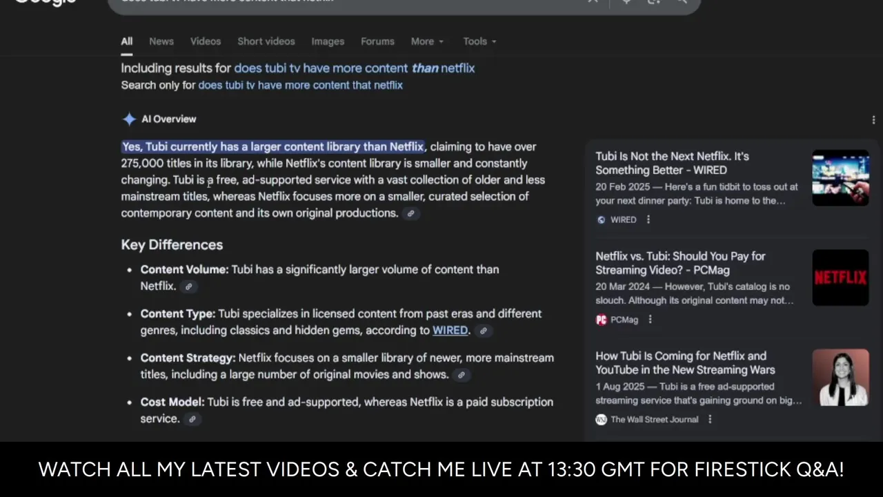Image resolution: width=883 pixels, height=497 pixels.
Task: Open three-dot menu next to PCMag source
Action: click(x=650, y=320)
